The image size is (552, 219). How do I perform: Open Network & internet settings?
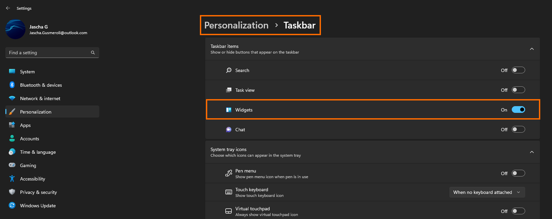coord(52,98)
